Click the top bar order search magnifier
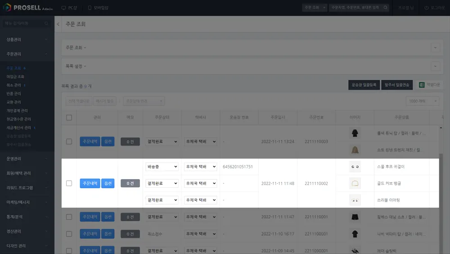This screenshot has width=450, height=254. [x=386, y=8]
